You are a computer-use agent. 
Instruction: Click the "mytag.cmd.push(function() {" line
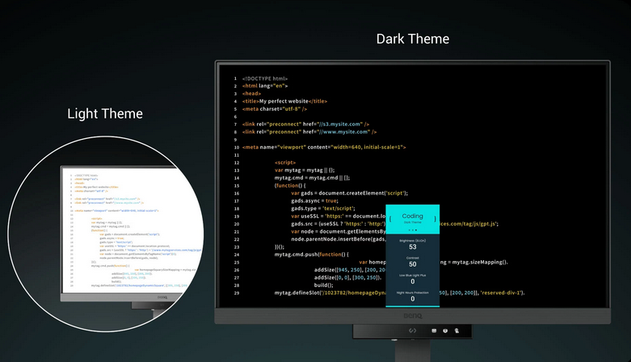click(312, 254)
